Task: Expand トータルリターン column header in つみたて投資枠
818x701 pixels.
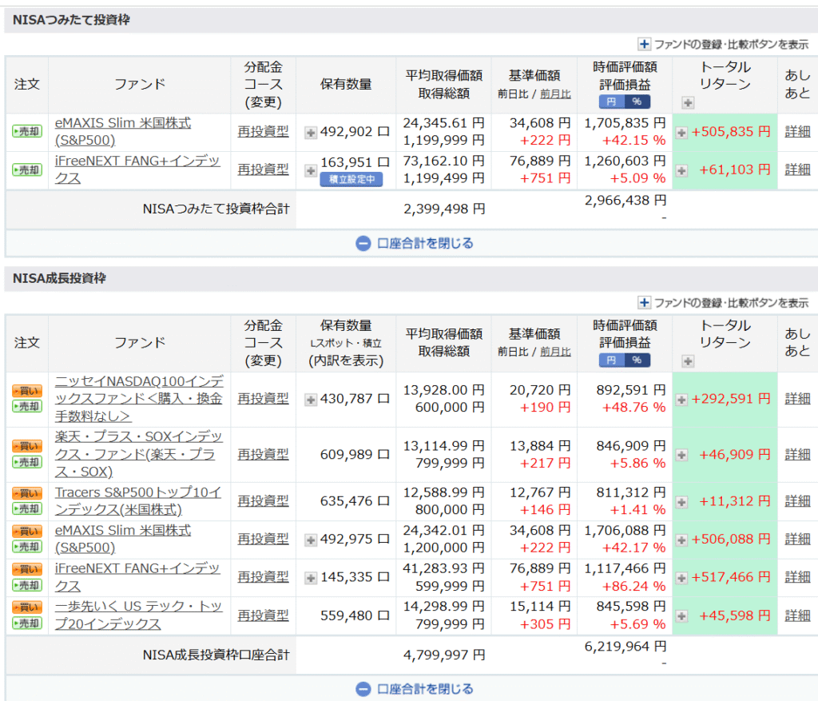Action: pyautogui.click(x=688, y=103)
